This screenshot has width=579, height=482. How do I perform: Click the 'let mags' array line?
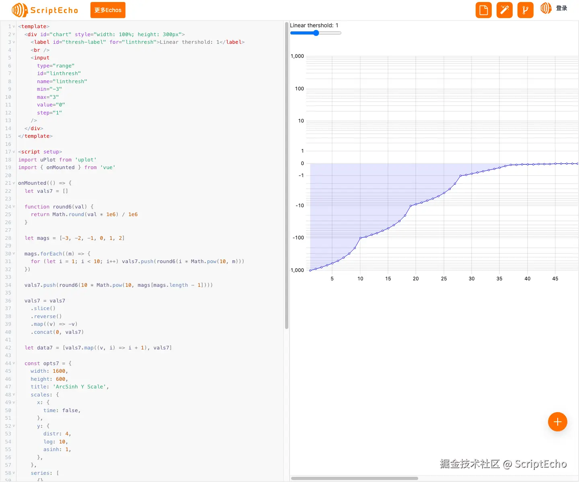(74, 238)
